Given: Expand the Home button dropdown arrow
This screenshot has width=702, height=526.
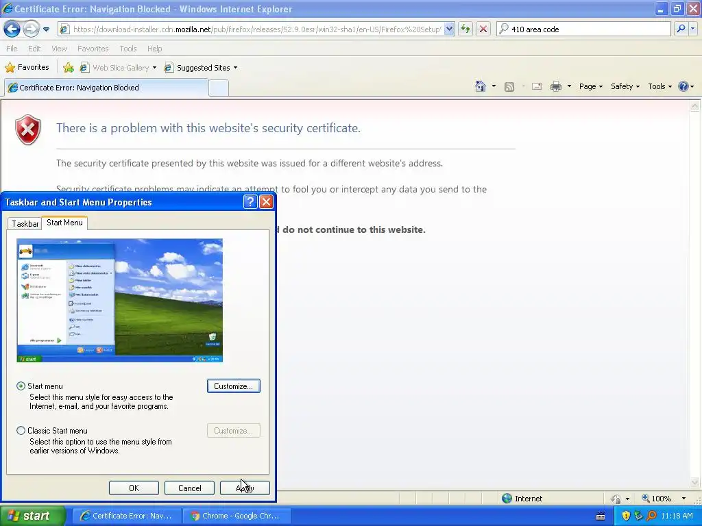Looking at the screenshot, I should [x=494, y=86].
